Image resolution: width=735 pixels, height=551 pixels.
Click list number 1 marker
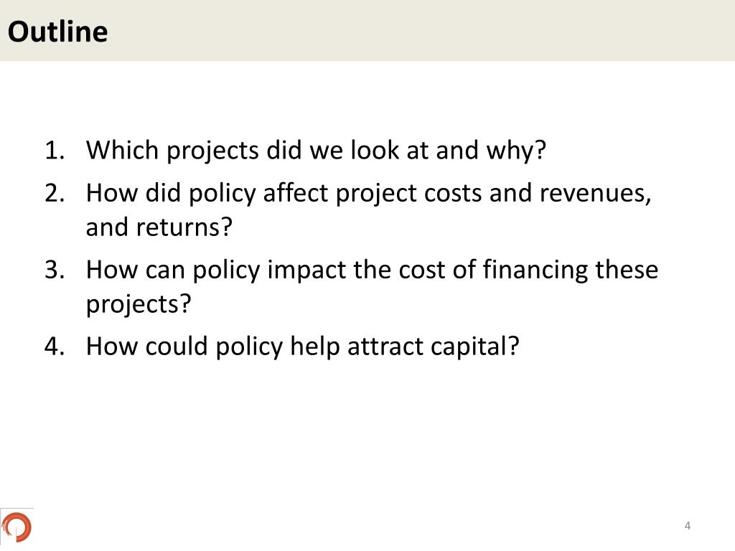(x=55, y=151)
